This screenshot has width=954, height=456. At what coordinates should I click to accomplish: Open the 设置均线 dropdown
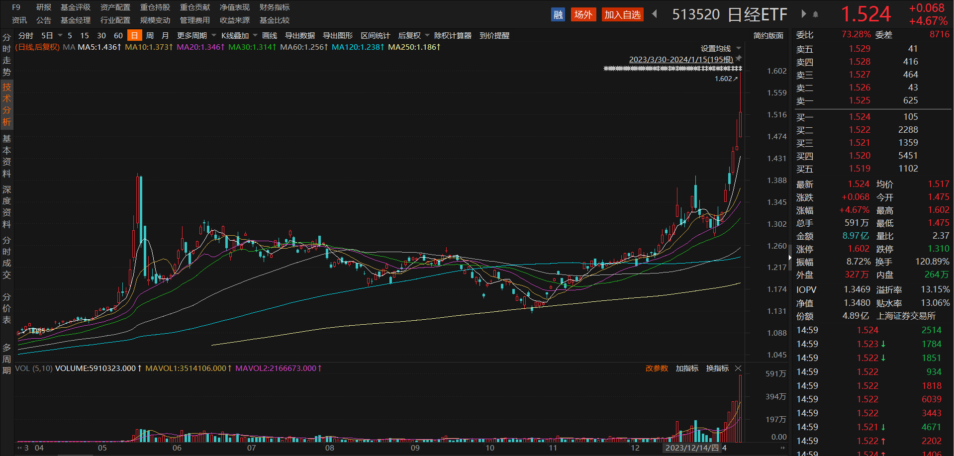coord(739,48)
